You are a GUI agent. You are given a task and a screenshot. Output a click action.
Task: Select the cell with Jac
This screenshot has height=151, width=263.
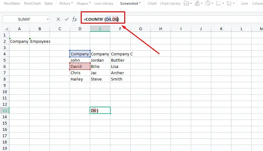100,73
